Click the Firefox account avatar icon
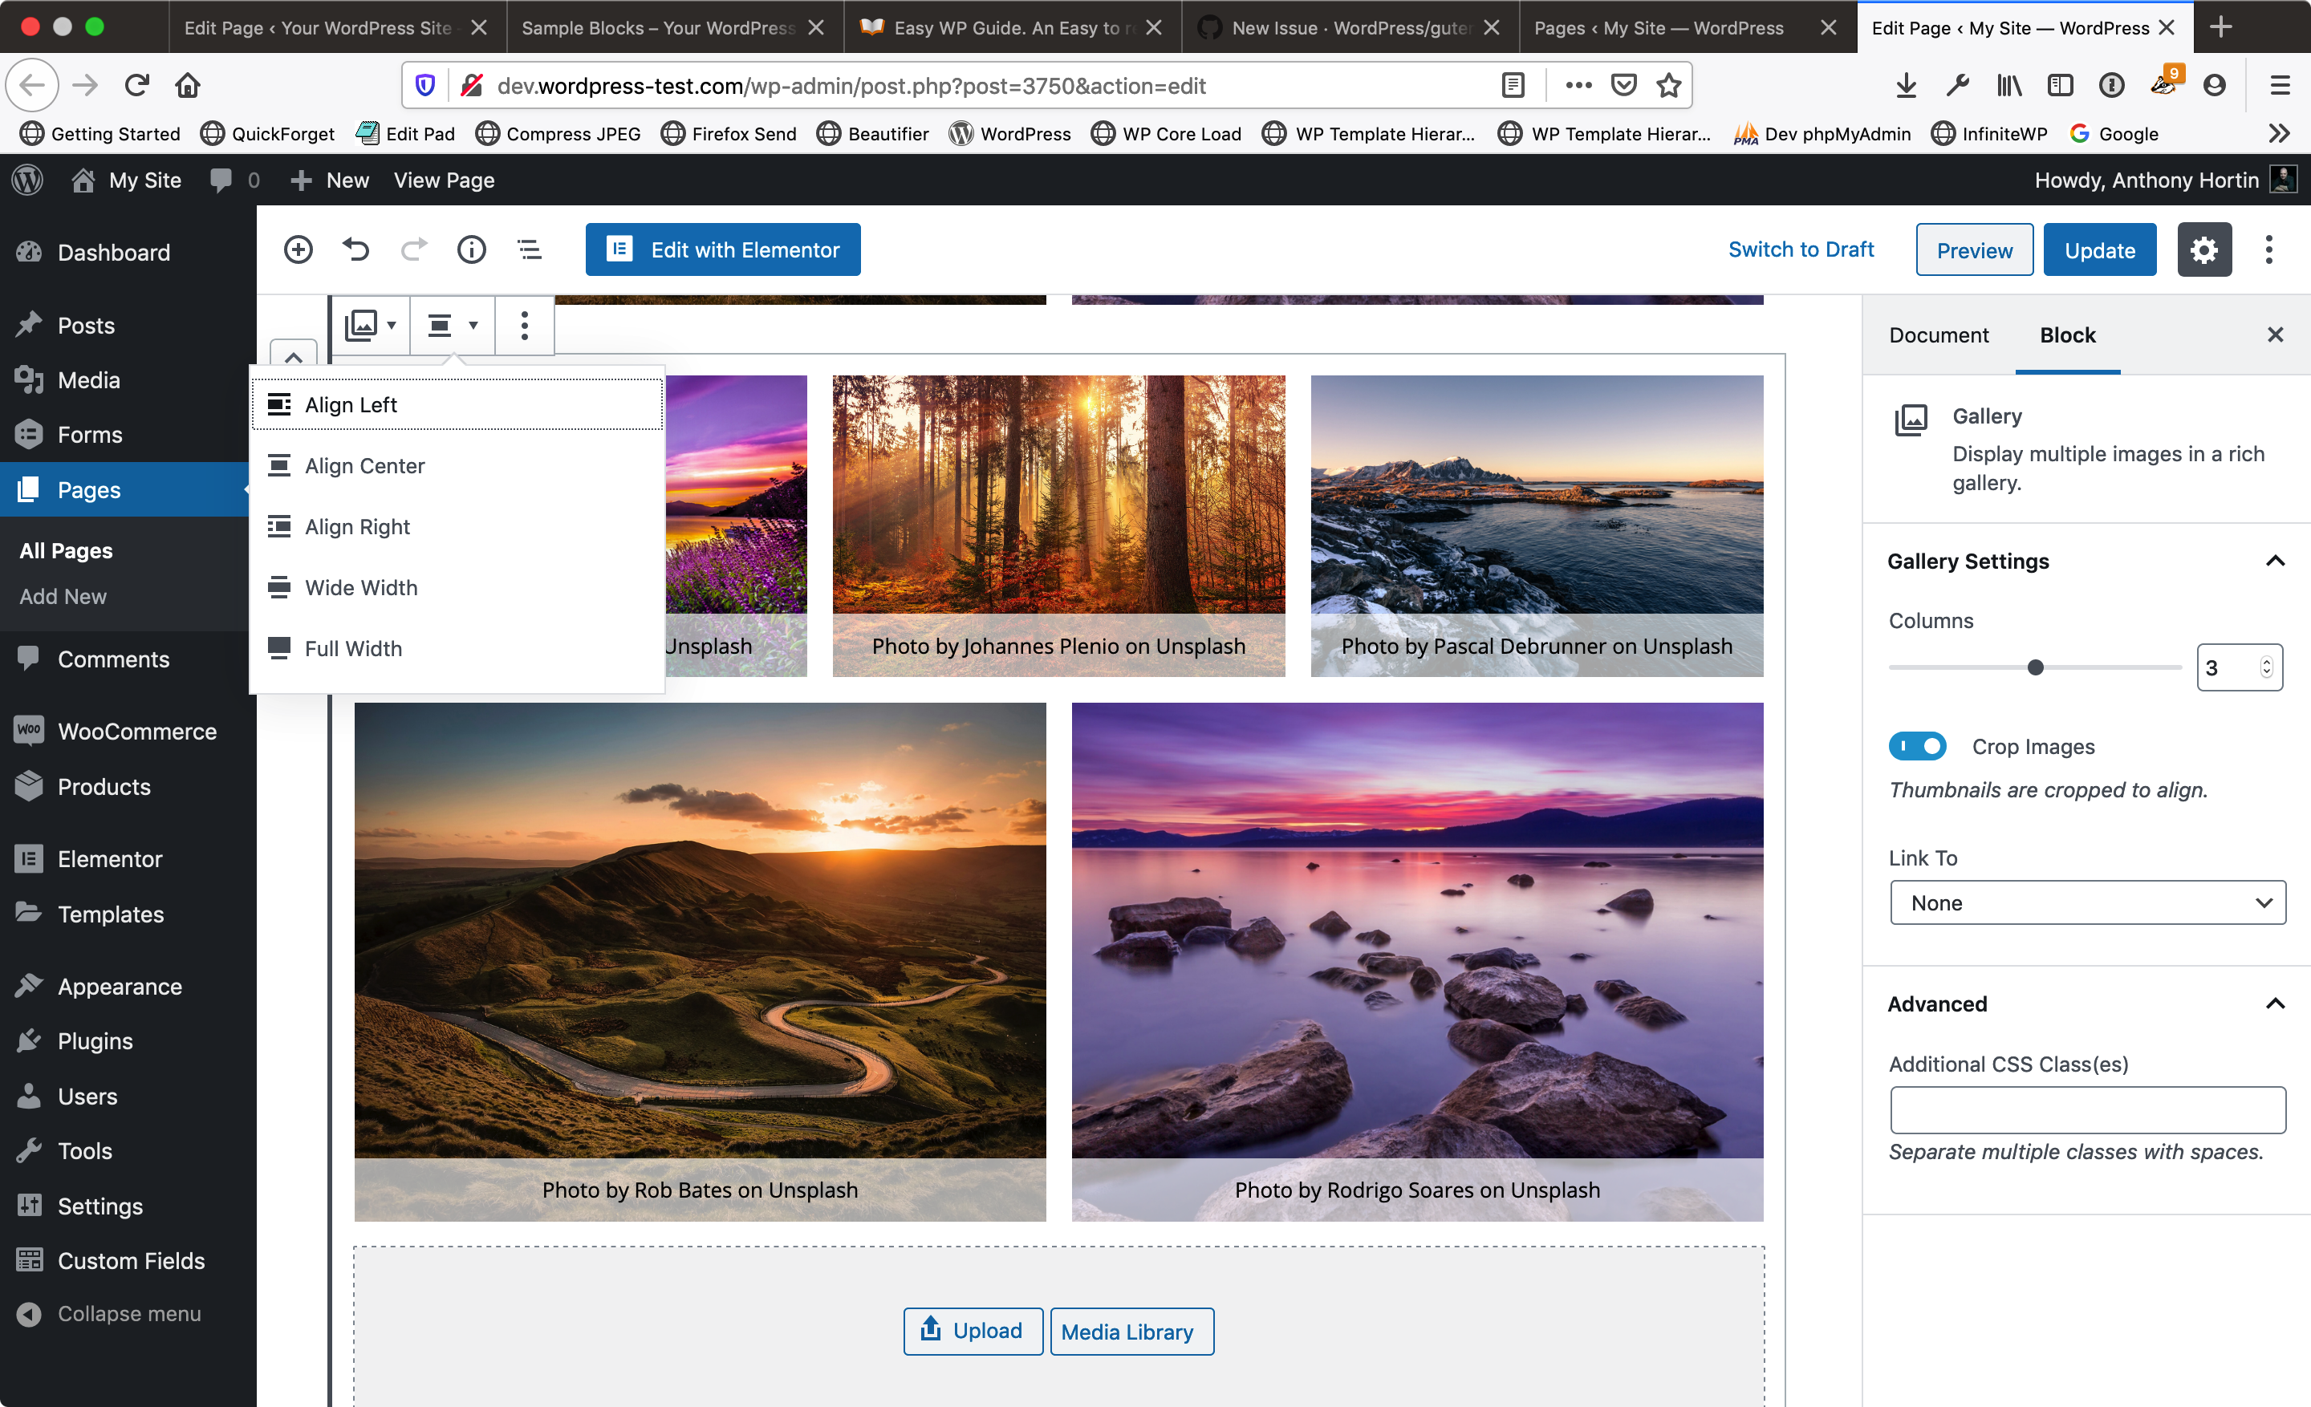The image size is (2311, 1407). (2215, 85)
